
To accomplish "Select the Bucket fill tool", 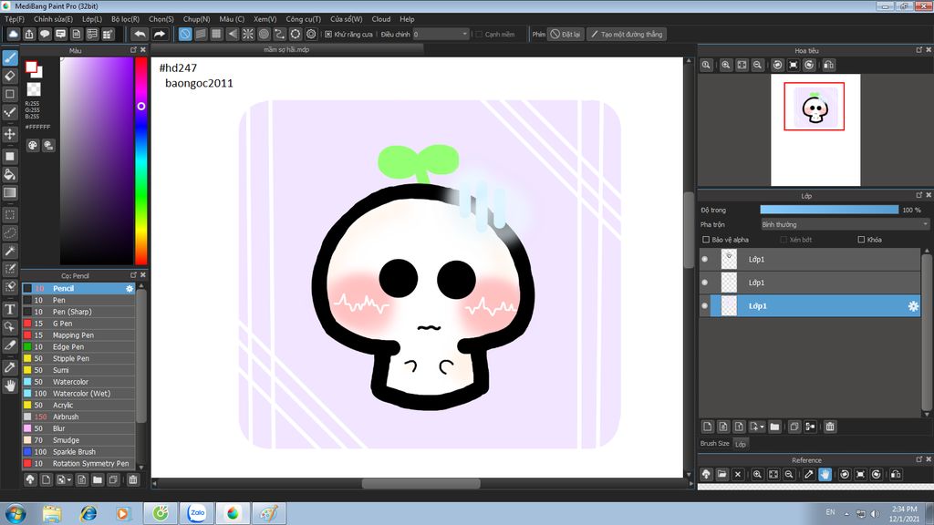I will [10, 174].
